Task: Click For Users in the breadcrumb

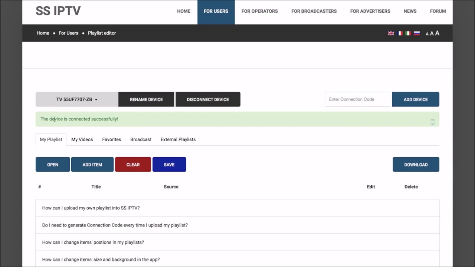Action: (x=69, y=33)
